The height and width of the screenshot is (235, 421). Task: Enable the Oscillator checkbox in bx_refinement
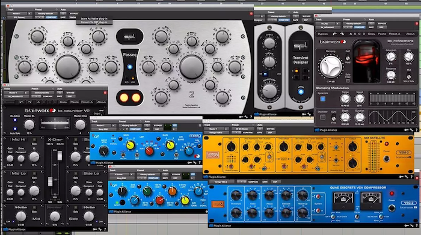[323, 117]
